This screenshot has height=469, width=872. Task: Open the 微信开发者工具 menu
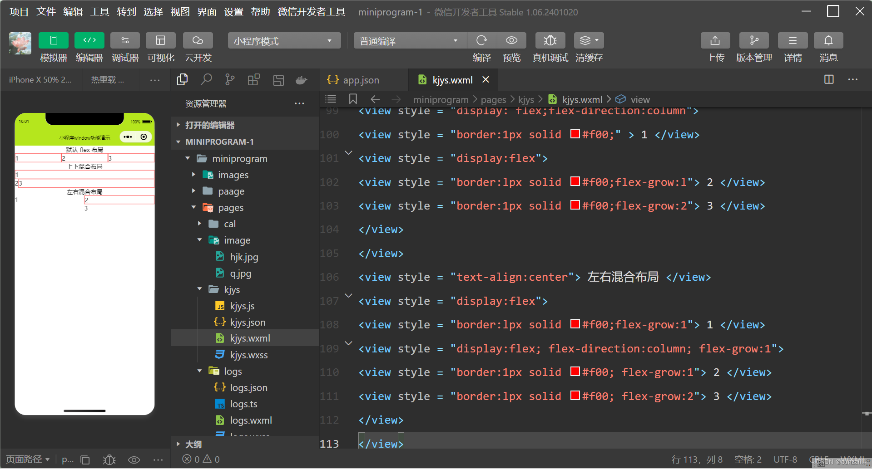pos(311,12)
